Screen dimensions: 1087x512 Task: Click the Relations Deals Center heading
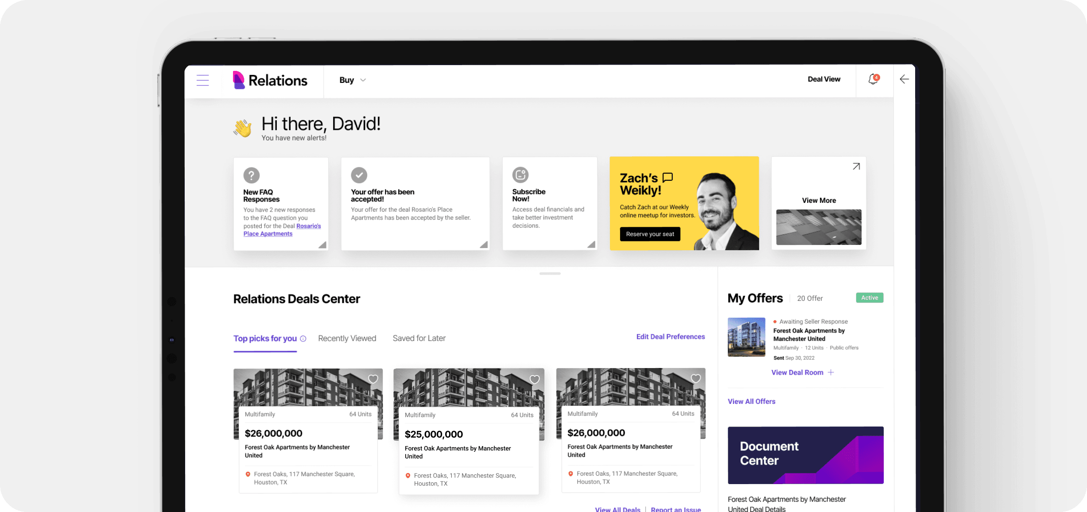(x=297, y=299)
